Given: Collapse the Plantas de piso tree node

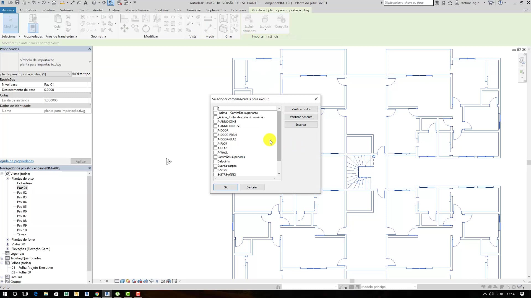Looking at the screenshot, I should (x=7, y=179).
